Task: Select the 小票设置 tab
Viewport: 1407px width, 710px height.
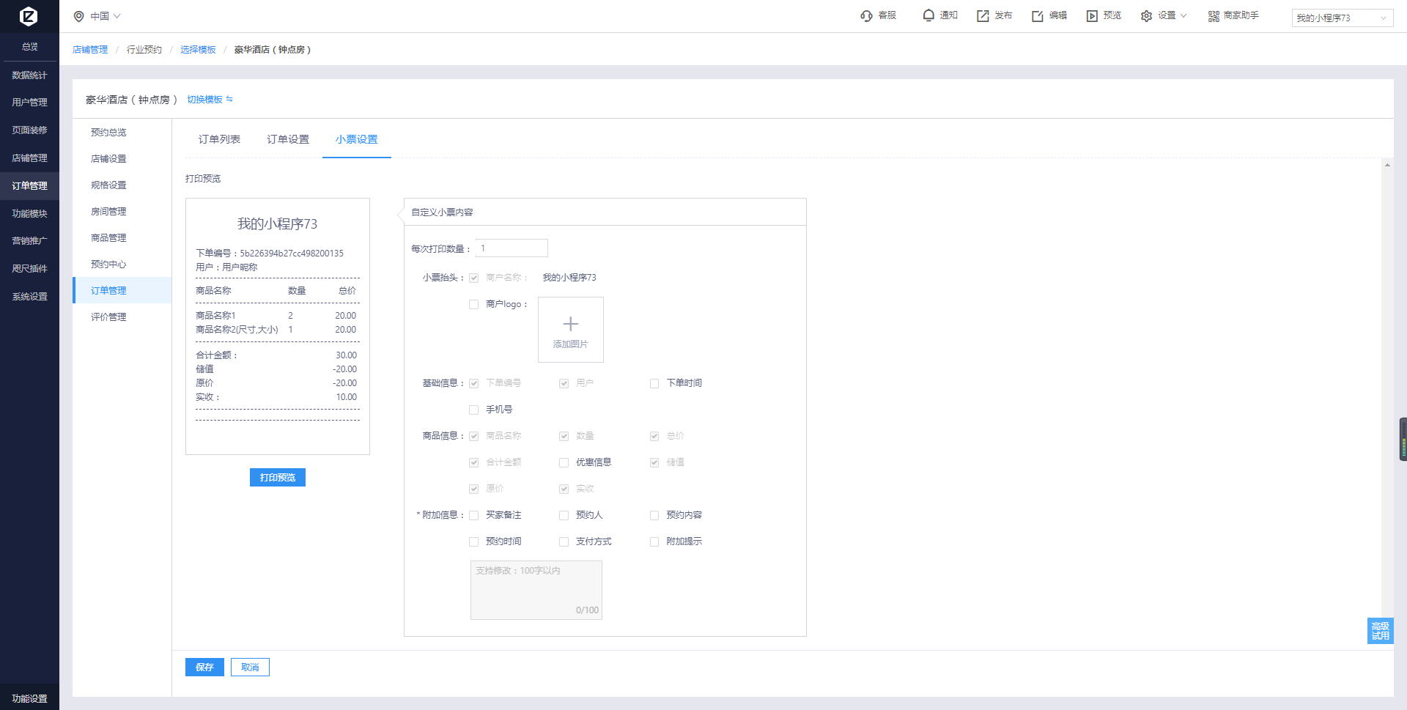Action: point(357,139)
